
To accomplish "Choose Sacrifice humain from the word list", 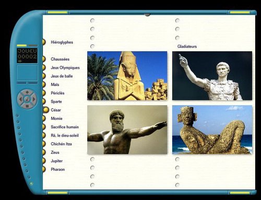I will [65, 127].
